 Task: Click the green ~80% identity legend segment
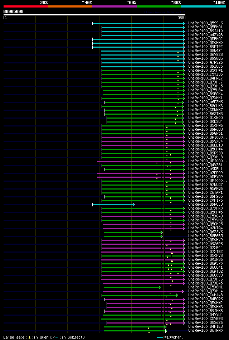(x=159, y=6)
